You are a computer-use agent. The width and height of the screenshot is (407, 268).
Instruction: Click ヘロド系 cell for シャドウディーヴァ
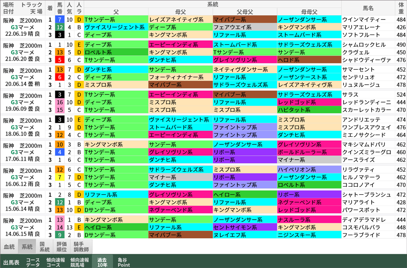coord(309,60)
